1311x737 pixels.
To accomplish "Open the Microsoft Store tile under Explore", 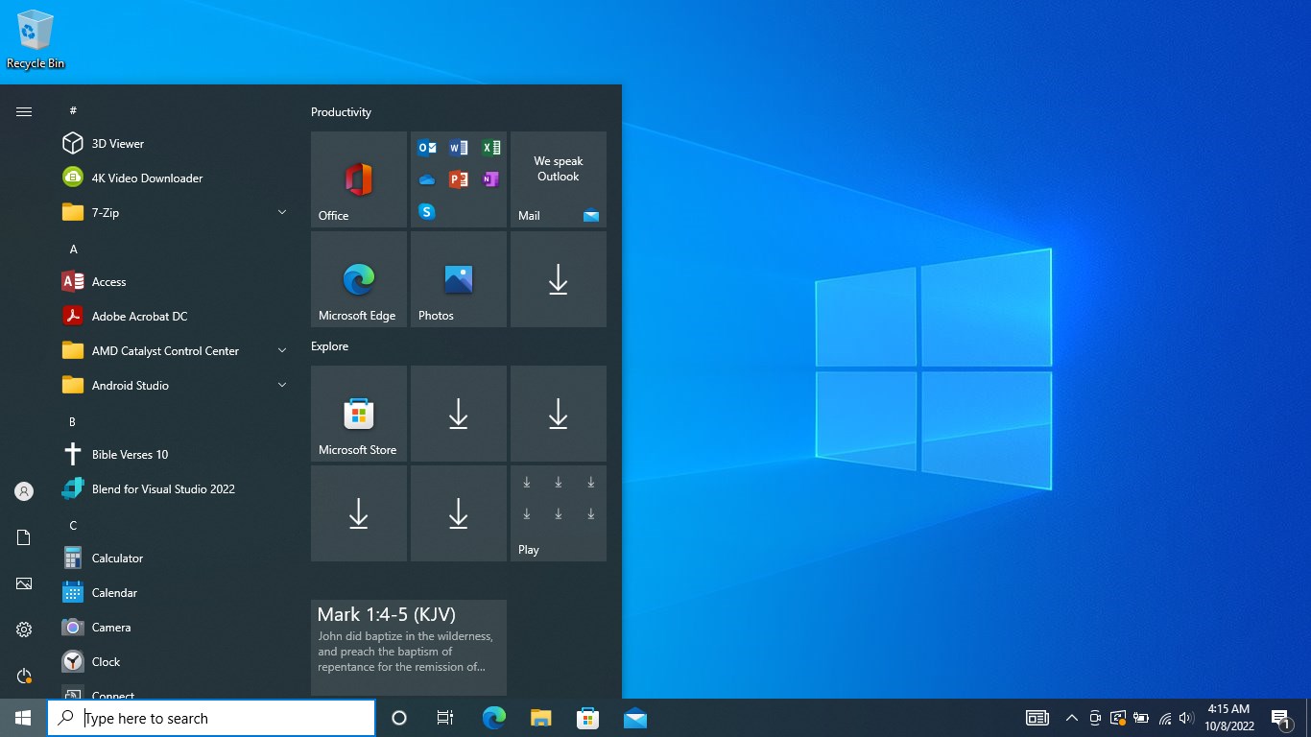I will [x=358, y=414].
